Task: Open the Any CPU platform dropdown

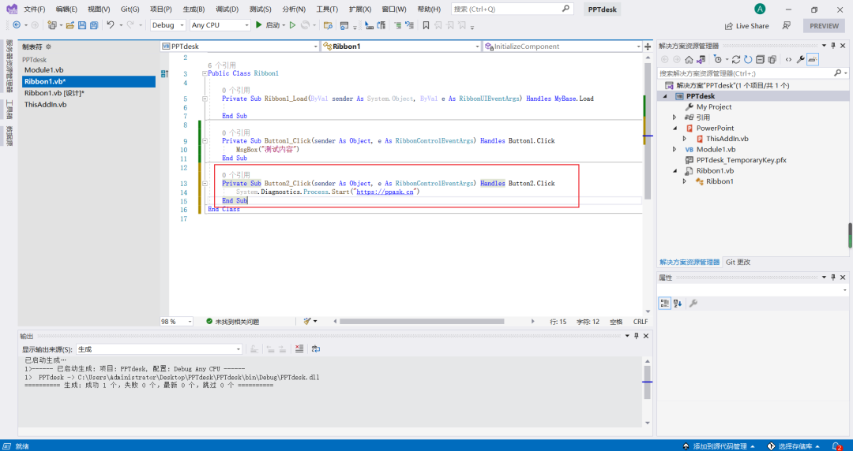Action: pyautogui.click(x=220, y=25)
